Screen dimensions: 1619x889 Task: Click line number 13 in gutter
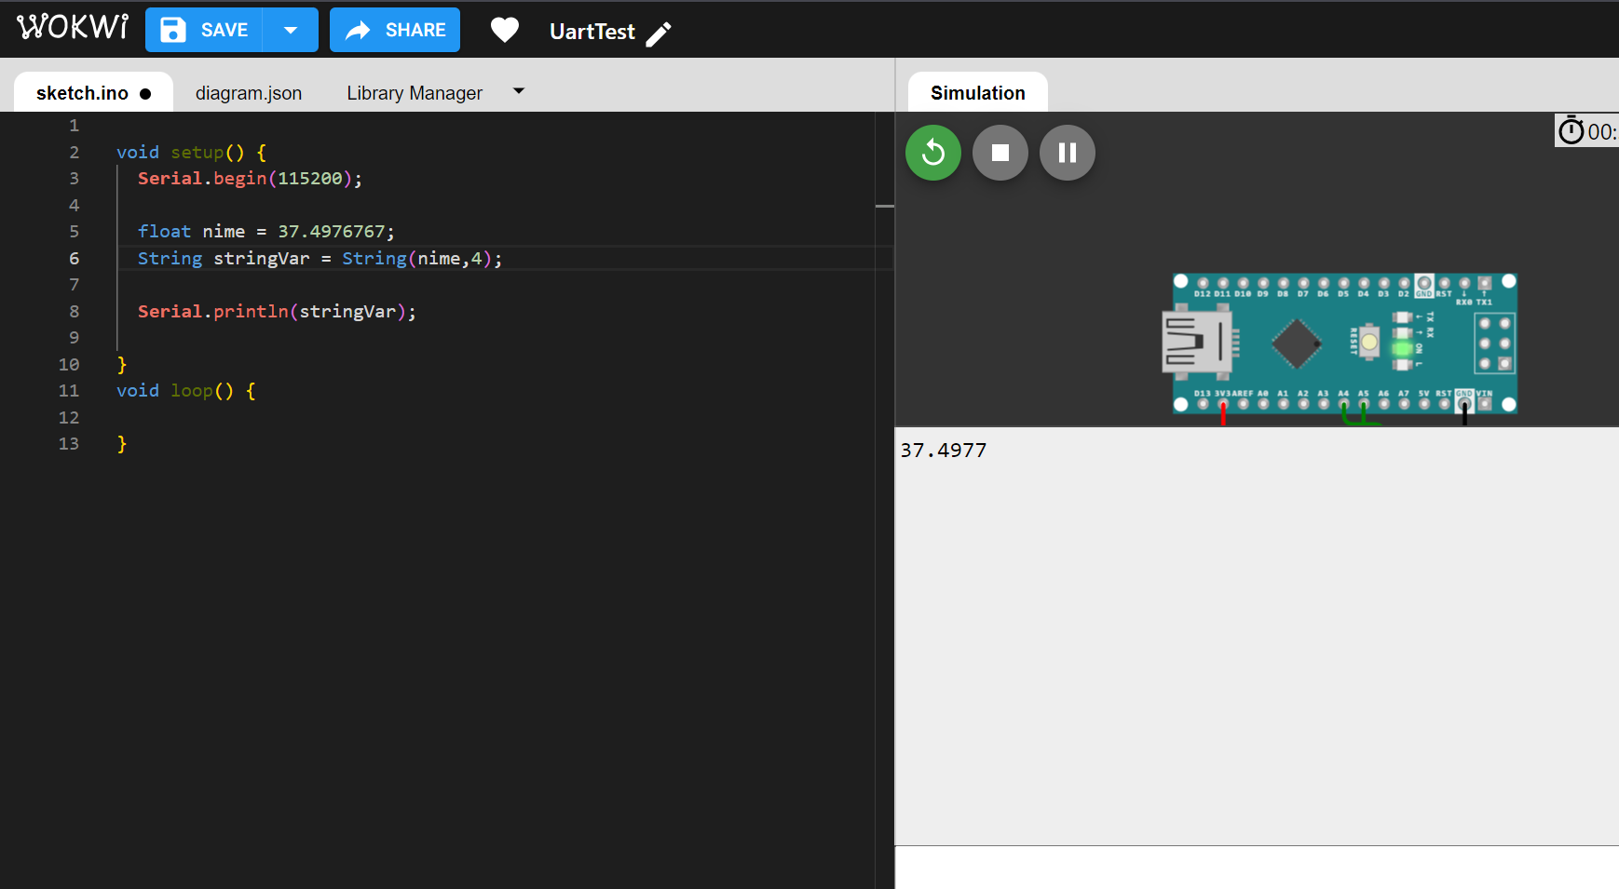(69, 444)
